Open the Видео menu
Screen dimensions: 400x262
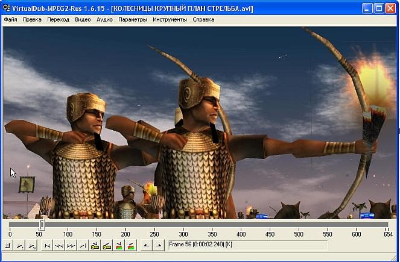tap(83, 20)
